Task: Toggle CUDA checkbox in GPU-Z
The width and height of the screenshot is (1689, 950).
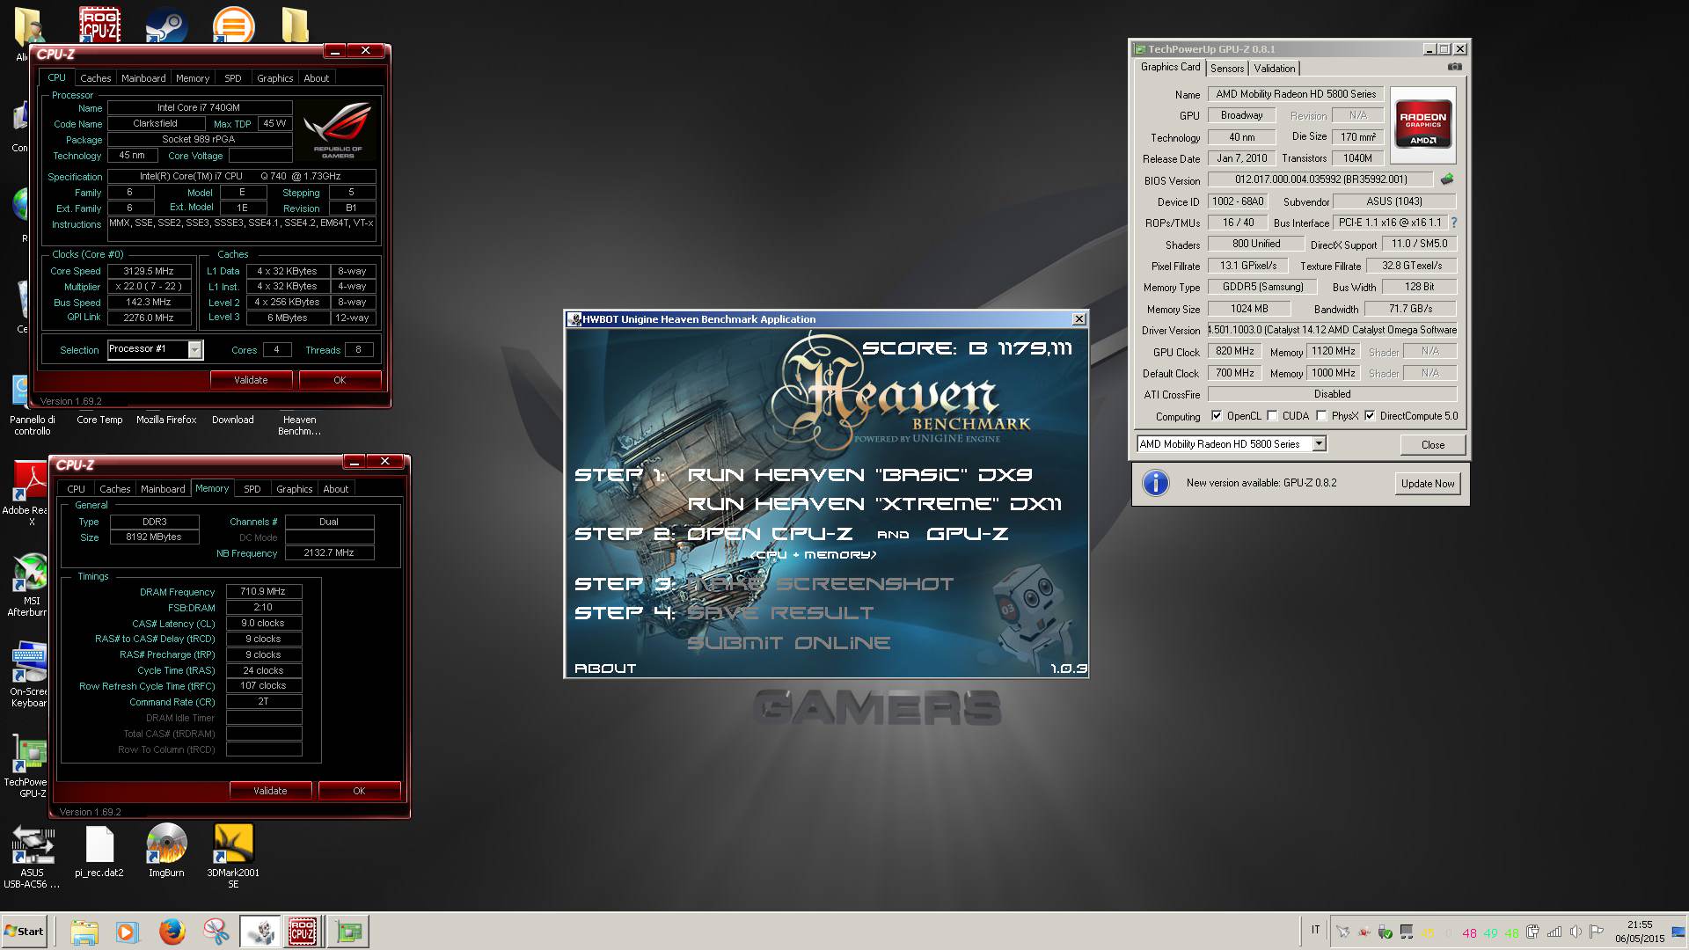Action: tap(1272, 416)
